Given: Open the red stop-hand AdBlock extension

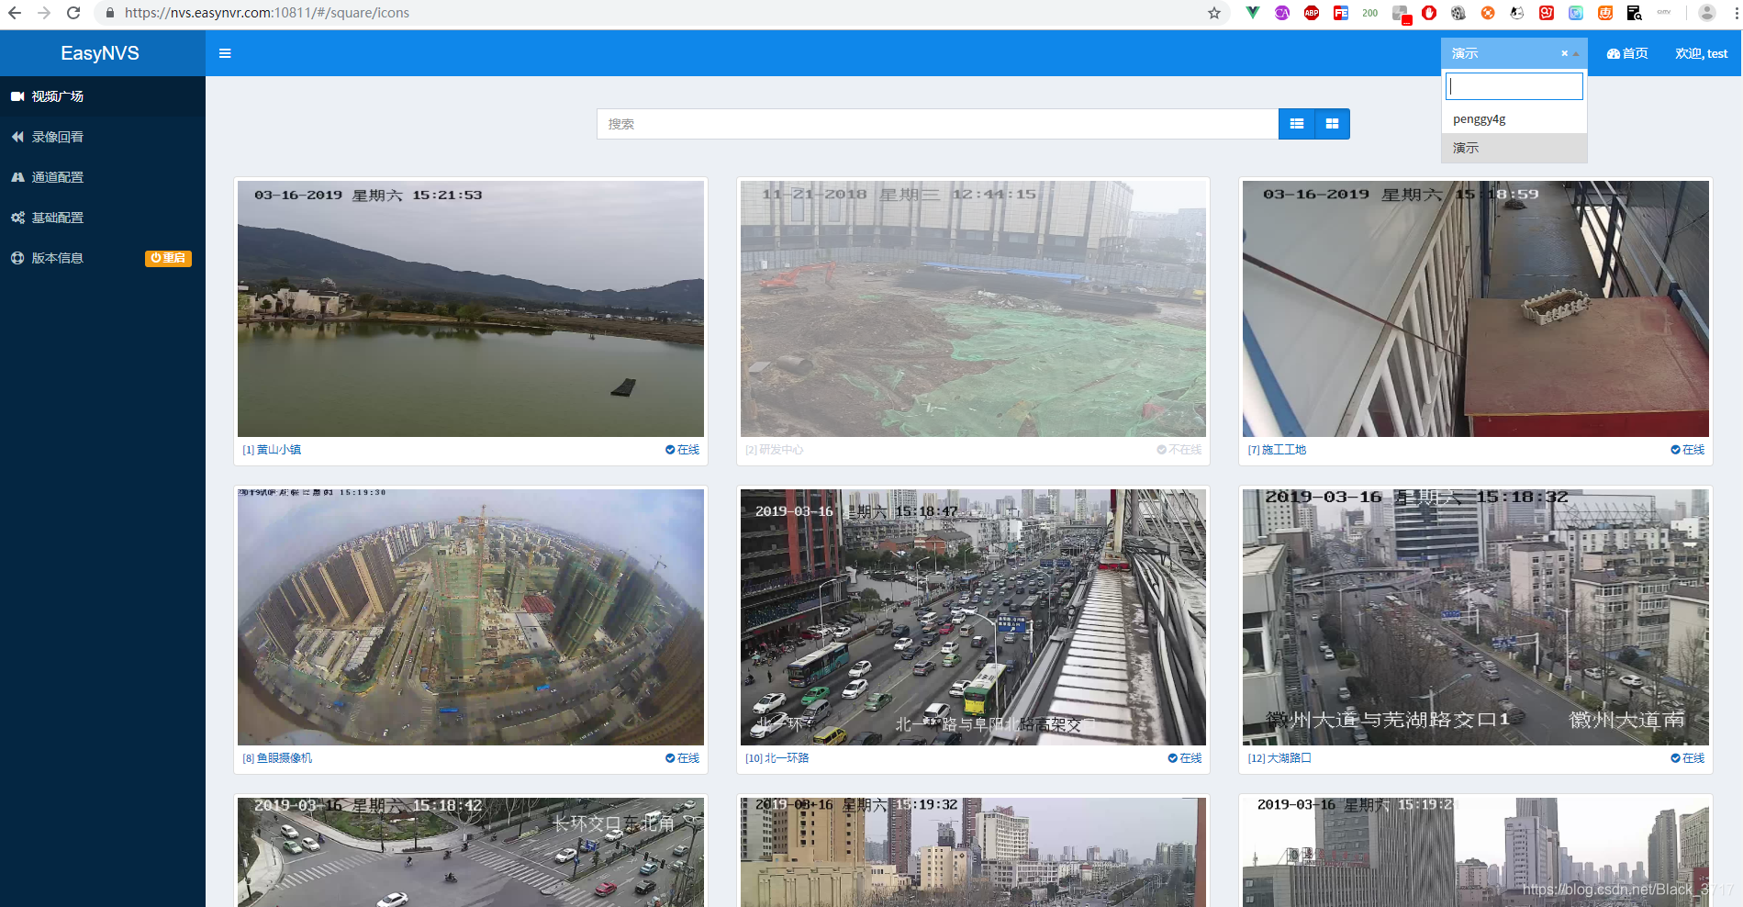Looking at the screenshot, I should pyautogui.click(x=1429, y=13).
